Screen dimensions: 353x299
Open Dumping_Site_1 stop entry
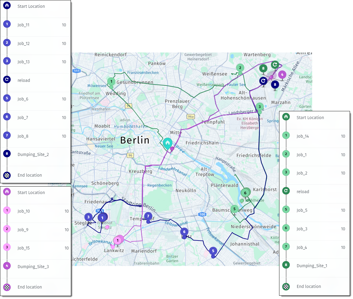click(315, 266)
